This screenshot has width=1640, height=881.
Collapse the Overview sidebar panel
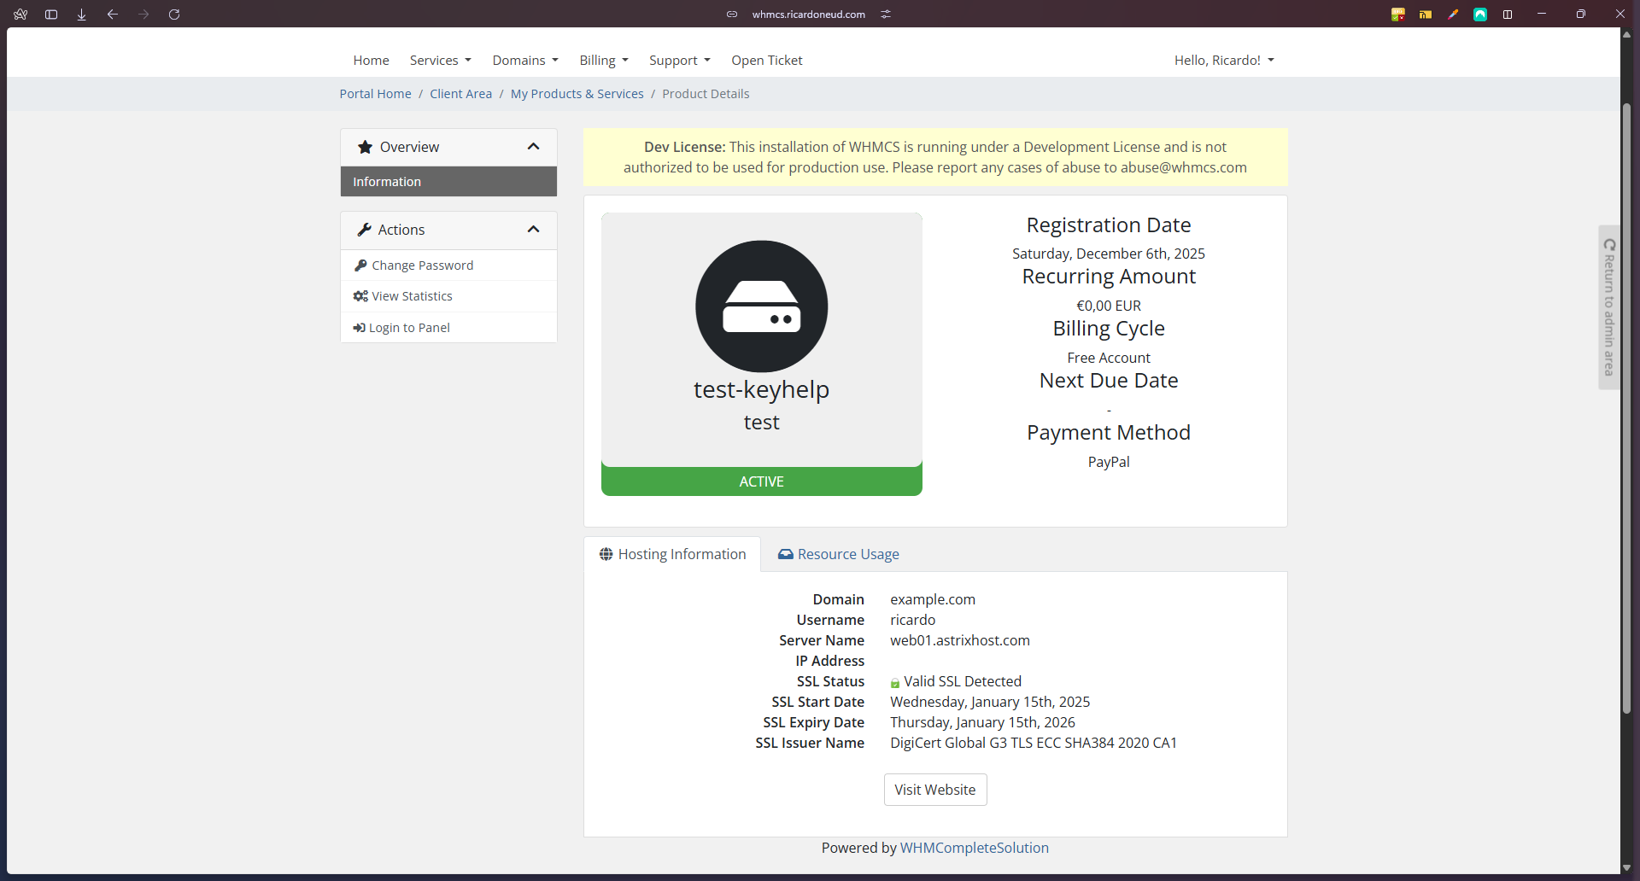(x=533, y=147)
